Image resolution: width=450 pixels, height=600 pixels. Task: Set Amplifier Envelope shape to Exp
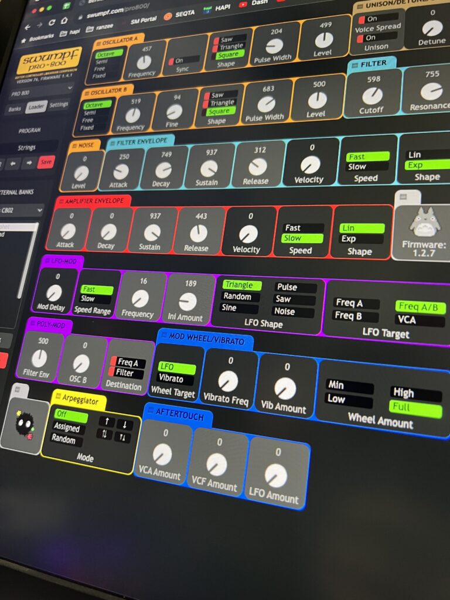point(360,239)
